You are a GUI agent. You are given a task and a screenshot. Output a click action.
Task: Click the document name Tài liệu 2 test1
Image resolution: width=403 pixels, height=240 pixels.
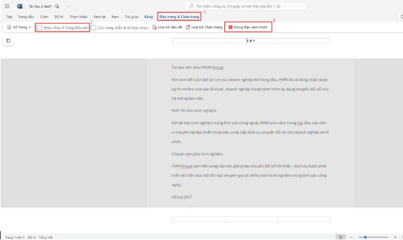[x=40, y=6]
